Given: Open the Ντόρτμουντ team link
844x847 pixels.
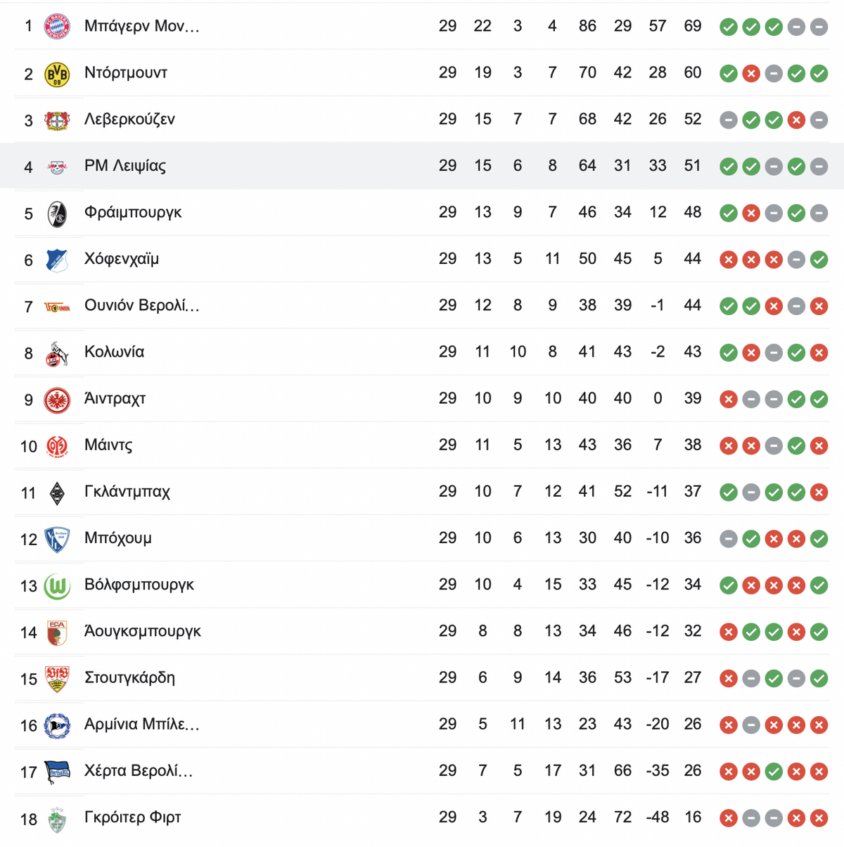Looking at the screenshot, I should click(x=126, y=72).
